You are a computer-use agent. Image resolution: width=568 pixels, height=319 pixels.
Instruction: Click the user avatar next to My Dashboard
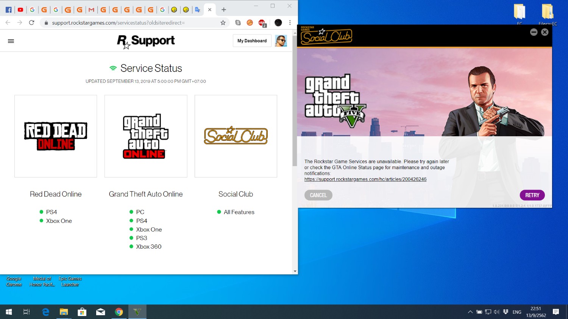tap(281, 41)
